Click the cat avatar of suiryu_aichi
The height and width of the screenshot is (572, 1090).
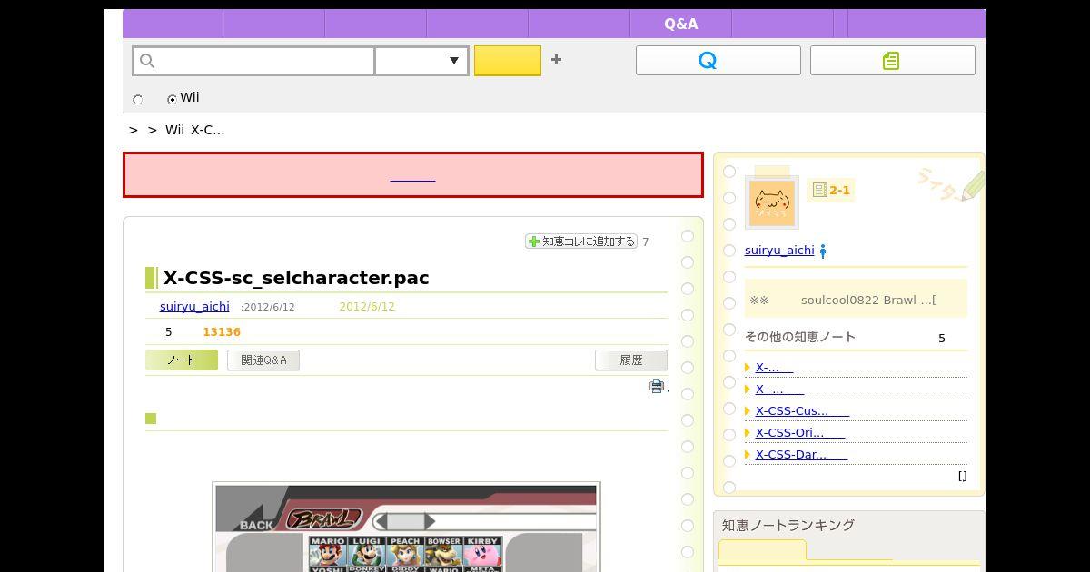click(x=772, y=202)
